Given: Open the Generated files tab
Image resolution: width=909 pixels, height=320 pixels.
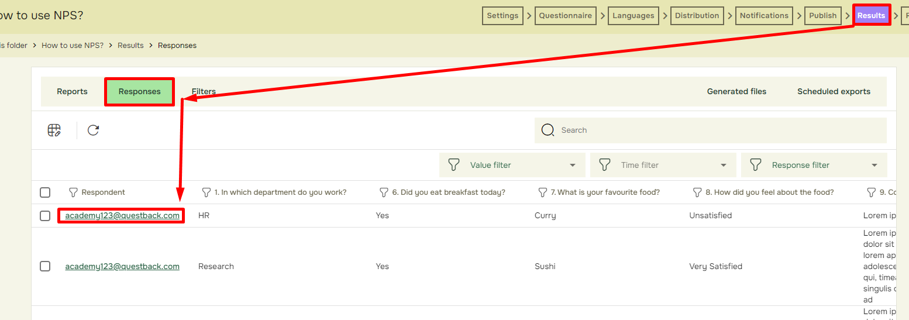Looking at the screenshot, I should 736,92.
